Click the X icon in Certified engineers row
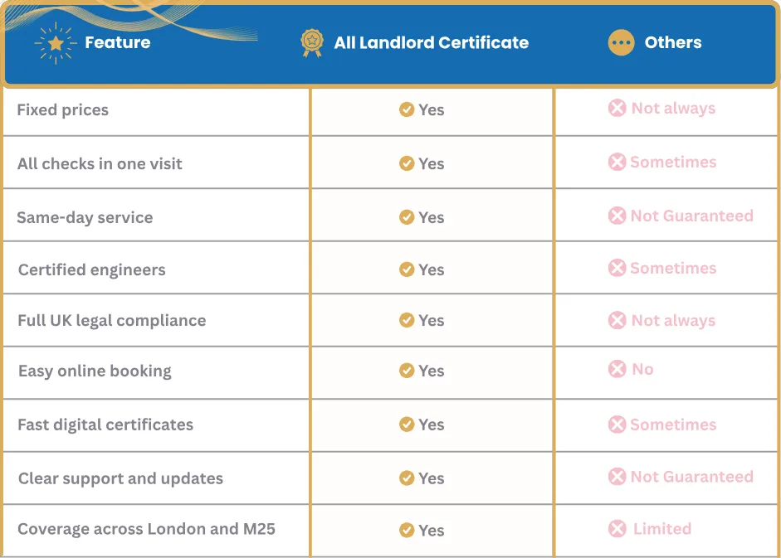Screen dimensions: 781x558 [617, 268]
